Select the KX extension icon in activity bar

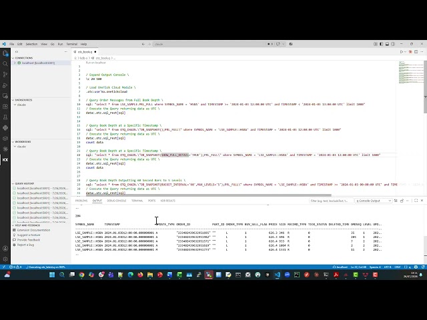click(5, 160)
